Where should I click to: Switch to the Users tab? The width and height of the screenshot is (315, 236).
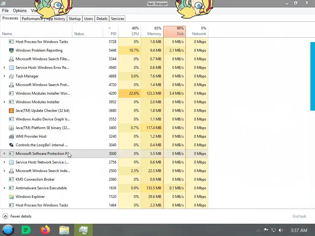[89, 19]
